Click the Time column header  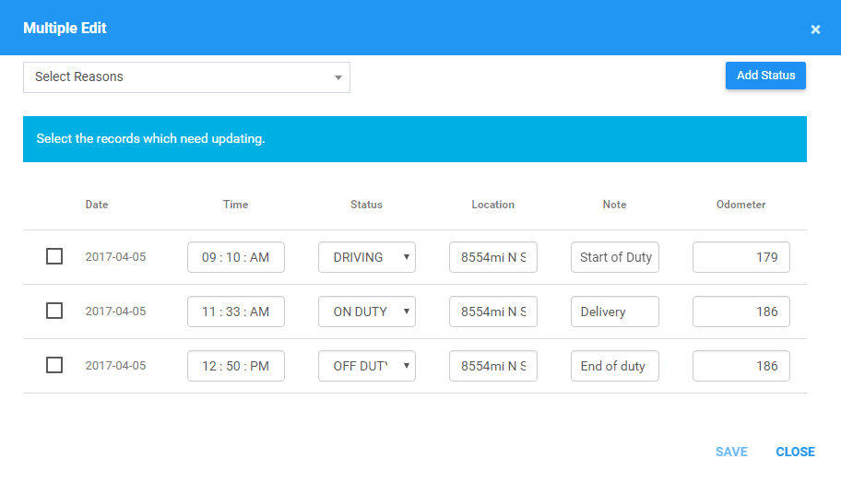click(x=235, y=205)
